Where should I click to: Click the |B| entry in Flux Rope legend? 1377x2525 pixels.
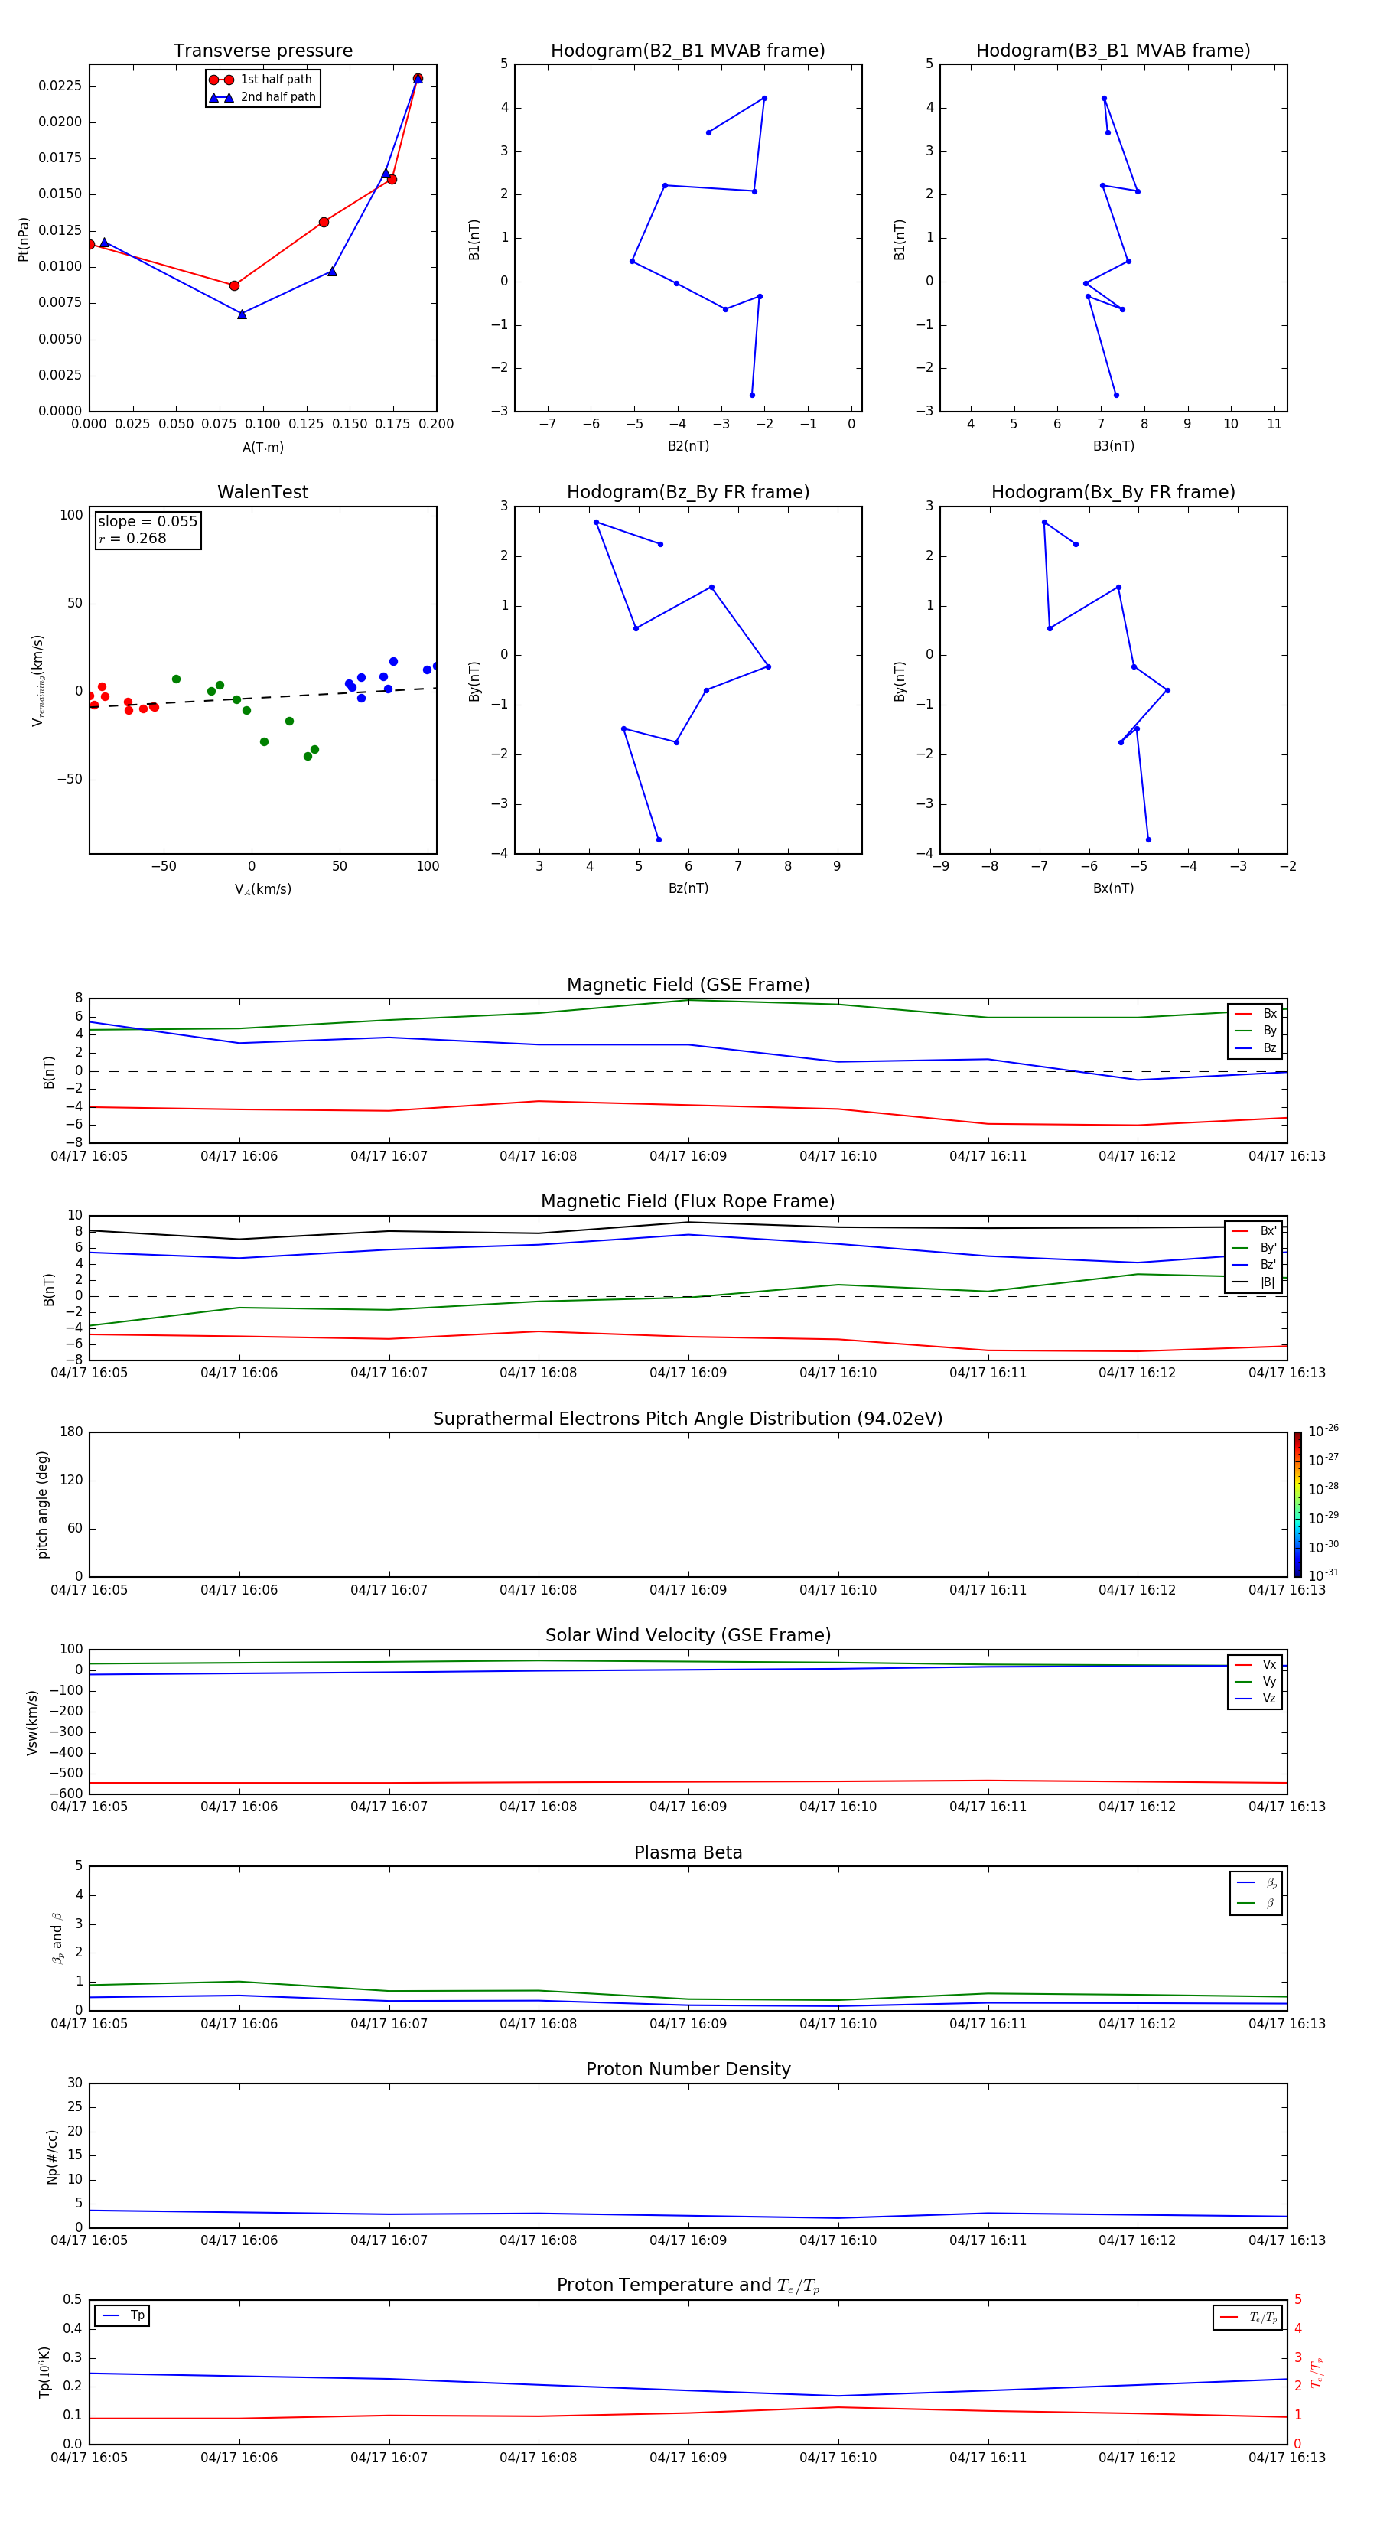point(1255,1283)
